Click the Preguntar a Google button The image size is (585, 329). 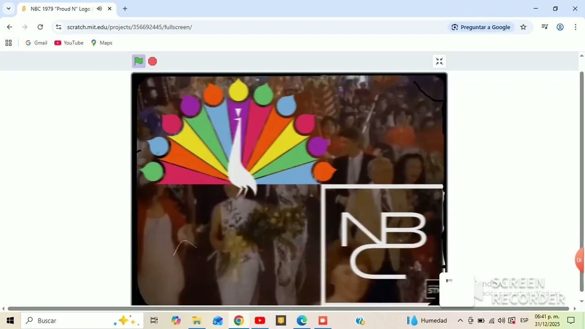[x=481, y=27]
